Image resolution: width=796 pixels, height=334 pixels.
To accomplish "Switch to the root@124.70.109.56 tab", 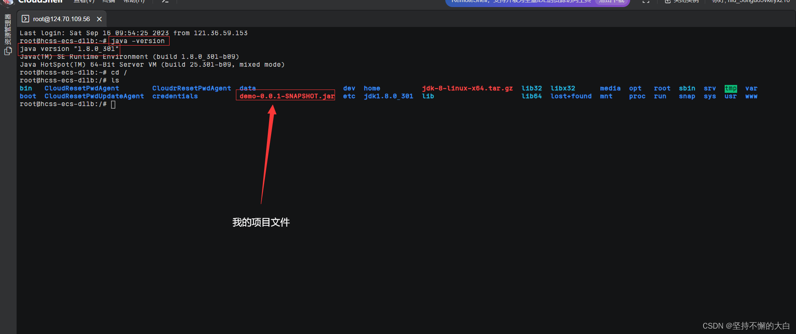I will (61, 19).
